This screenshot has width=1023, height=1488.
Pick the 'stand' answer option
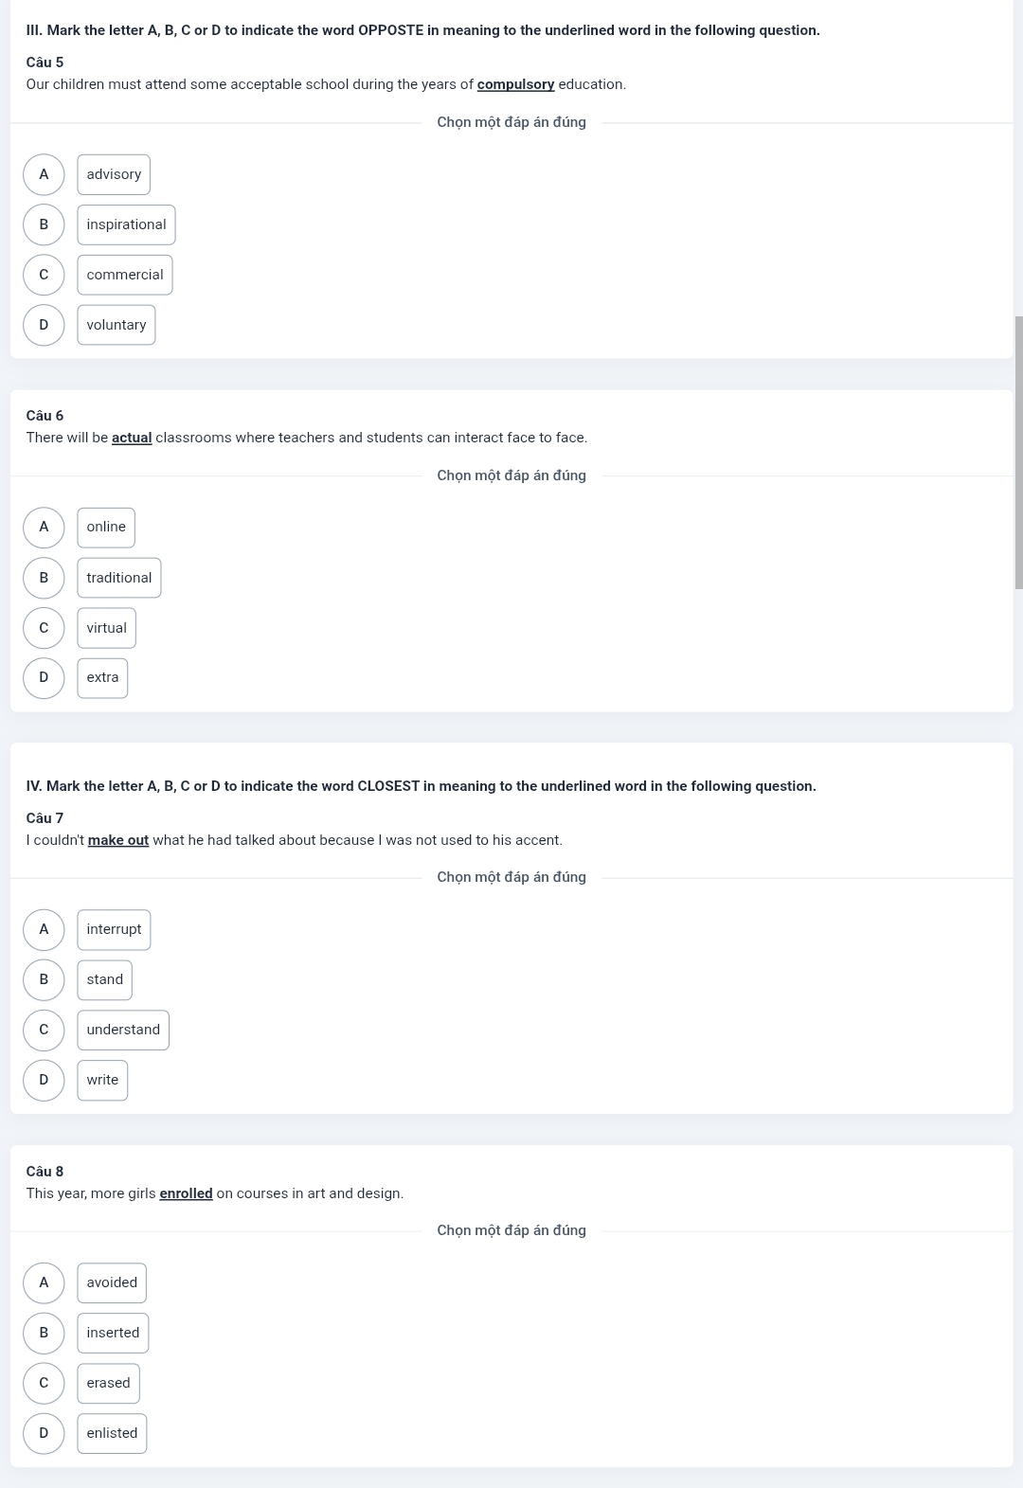tap(105, 979)
